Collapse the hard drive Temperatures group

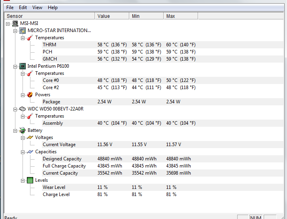pos(23,116)
